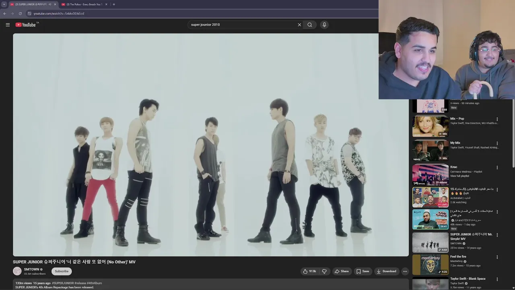The height and width of the screenshot is (290, 515).
Task: Open AL.Batabet live stream thumbnail
Action: click(430, 197)
